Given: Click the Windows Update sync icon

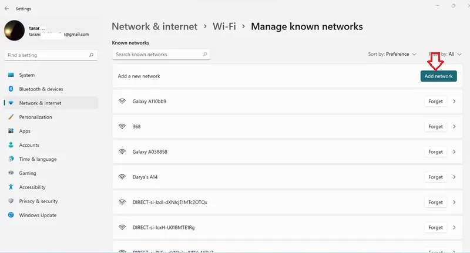Looking at the screenshot, I should click(x=11, y=215).
